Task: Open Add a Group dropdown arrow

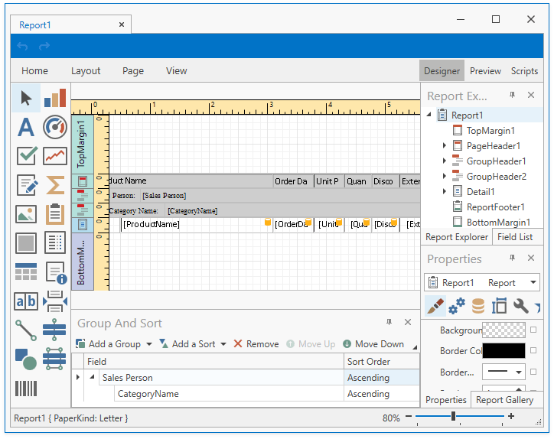Action: 149,344
